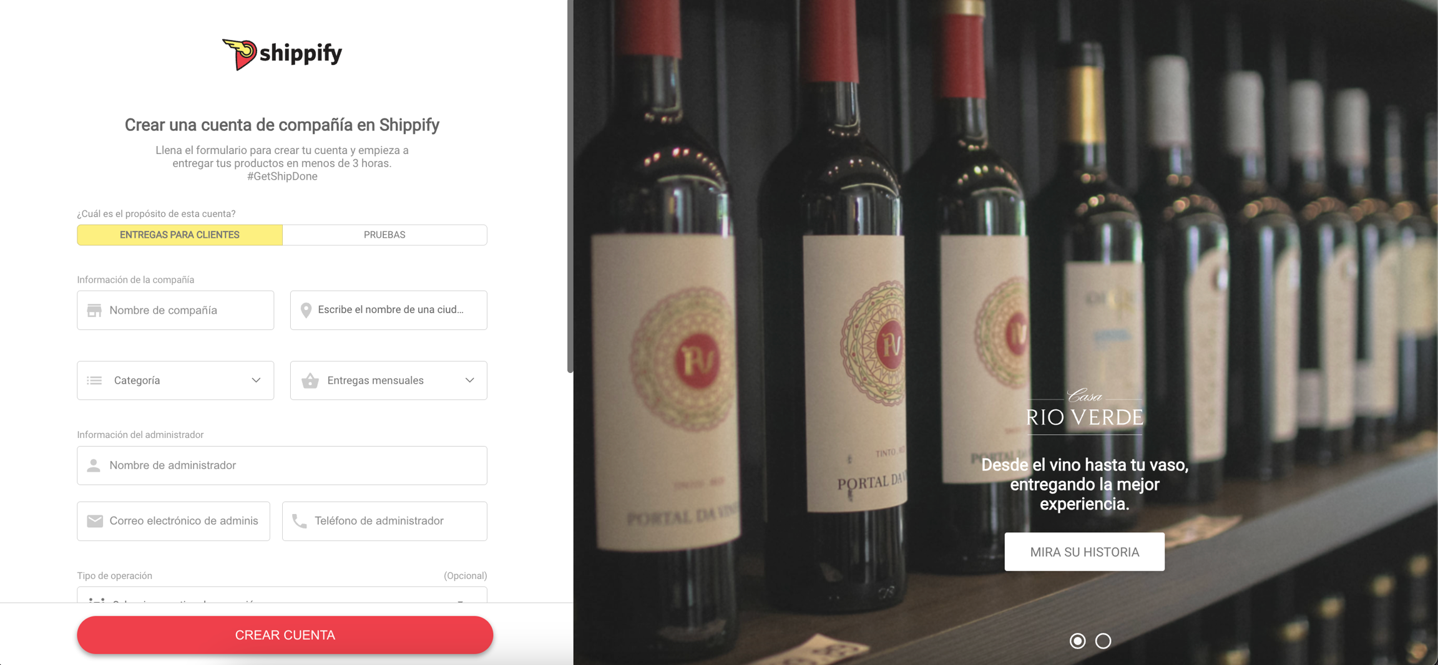Click the list icon beside Categoría
1438x665 pixels.
(94, 381)
